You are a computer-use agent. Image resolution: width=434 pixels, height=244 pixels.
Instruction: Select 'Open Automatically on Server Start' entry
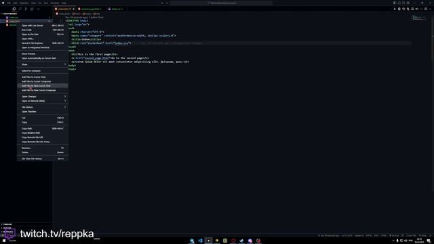[43, 58]
